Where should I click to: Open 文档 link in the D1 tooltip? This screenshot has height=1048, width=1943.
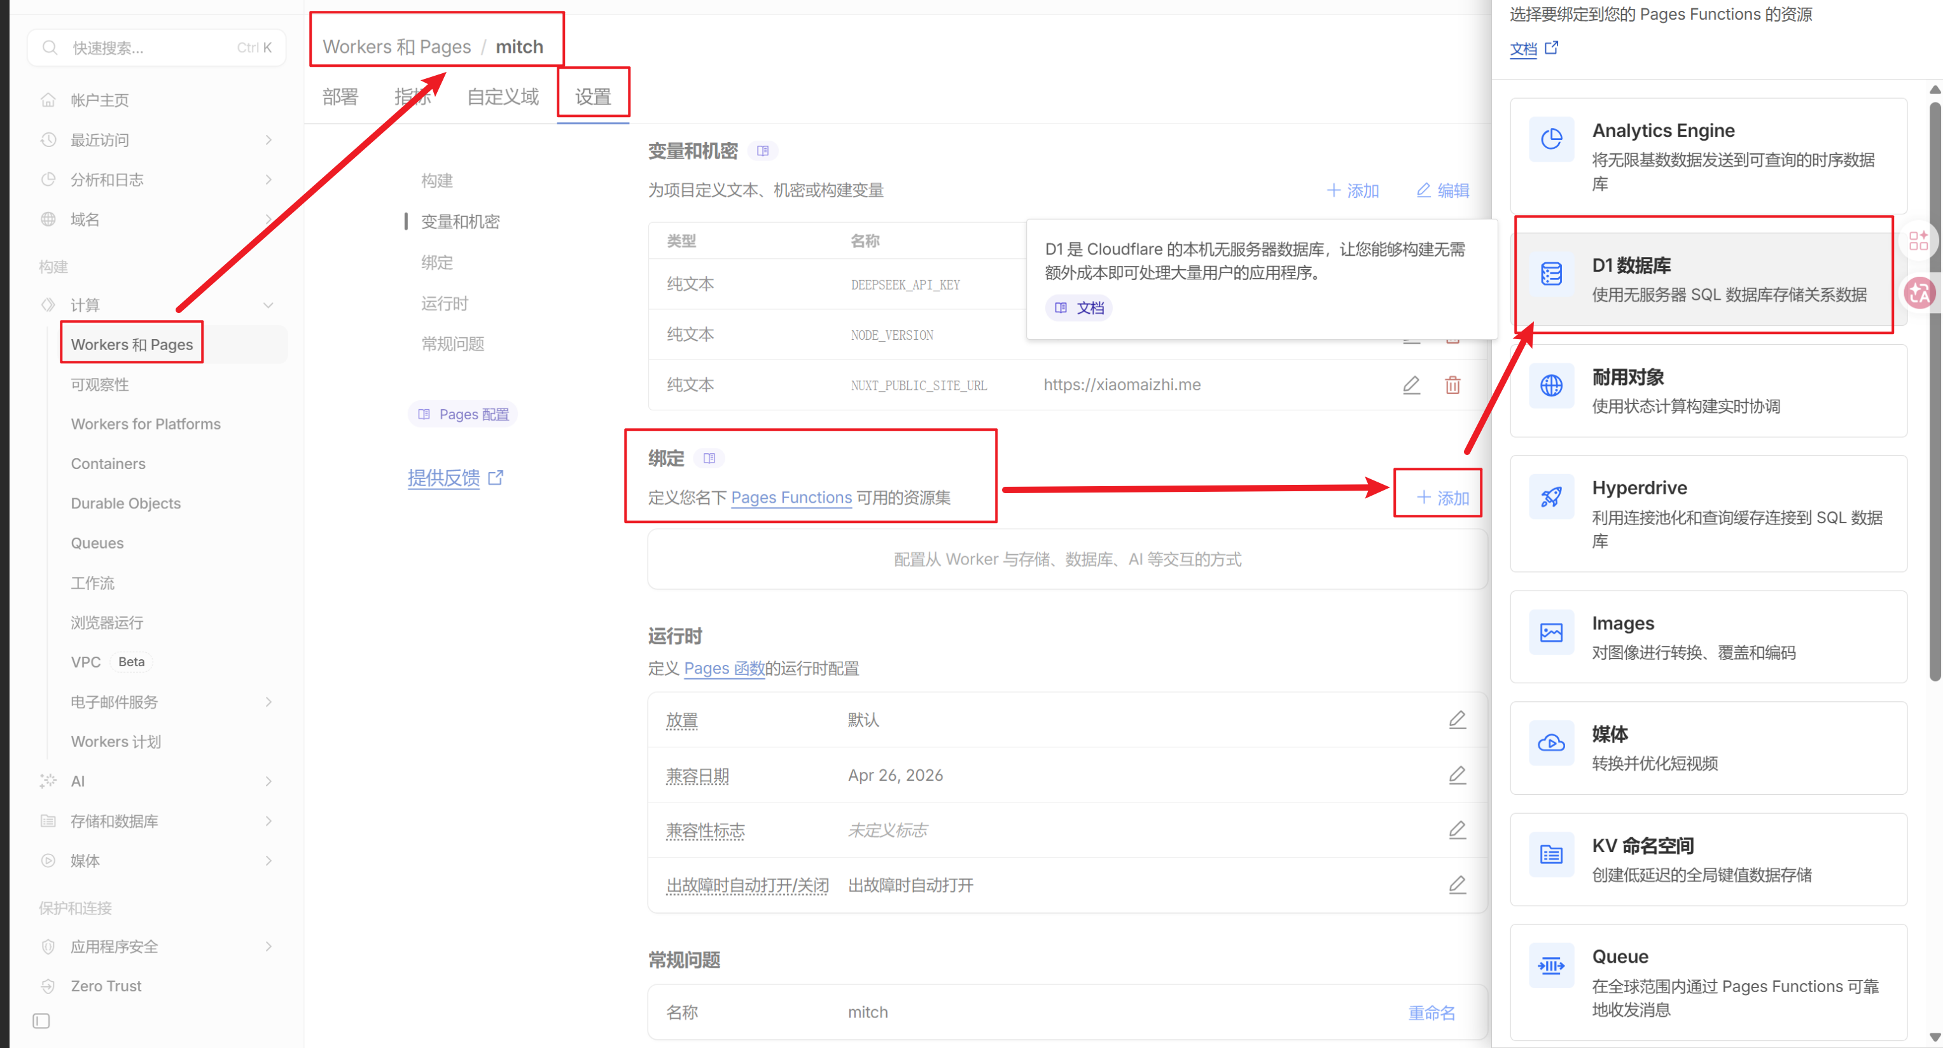click(1078, 308)
